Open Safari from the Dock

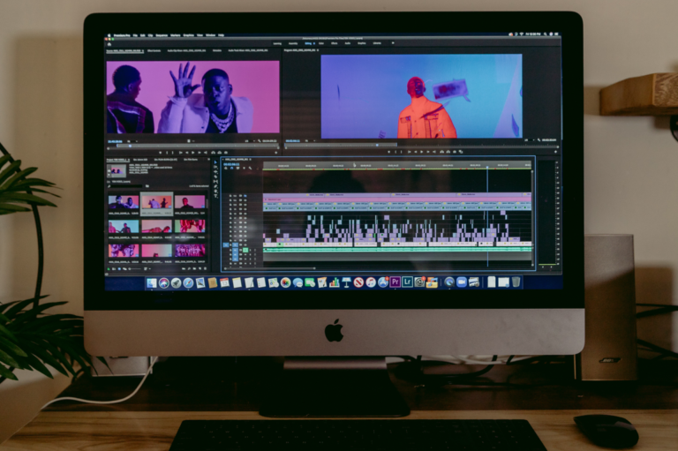point(188,282)
